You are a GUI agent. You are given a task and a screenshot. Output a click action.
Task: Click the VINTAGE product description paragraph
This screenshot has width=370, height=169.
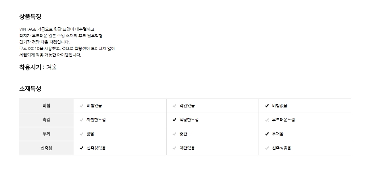pyautogui.click(x=67, y=42)
